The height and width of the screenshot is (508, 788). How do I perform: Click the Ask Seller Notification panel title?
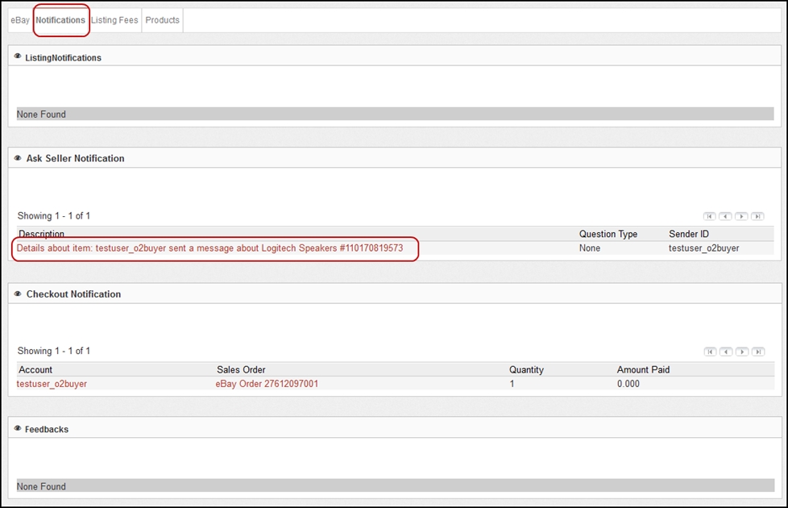76,158
